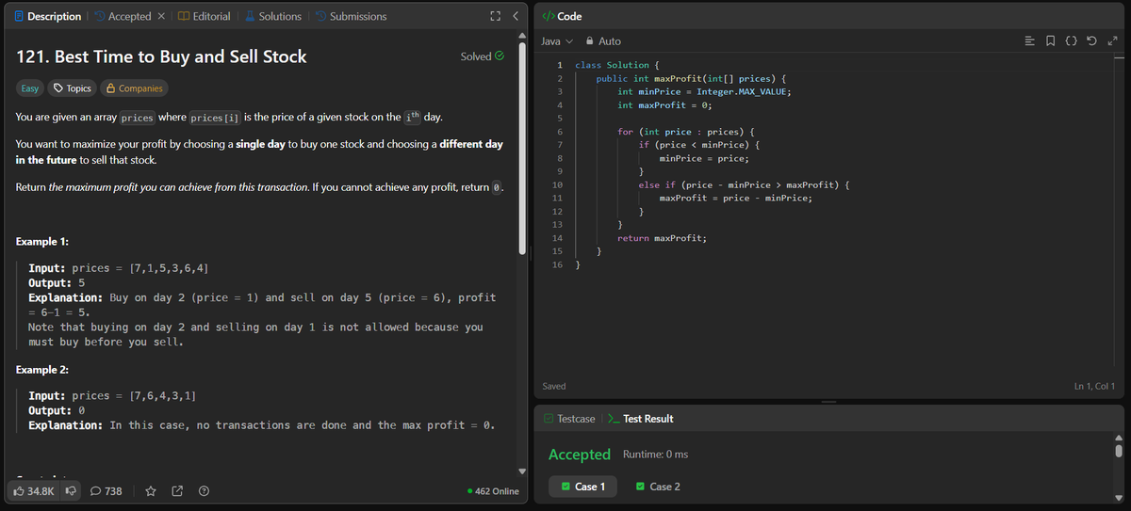Click the problem title text
The height and width of the screenshot is (511, 1131).
[162, 56]
